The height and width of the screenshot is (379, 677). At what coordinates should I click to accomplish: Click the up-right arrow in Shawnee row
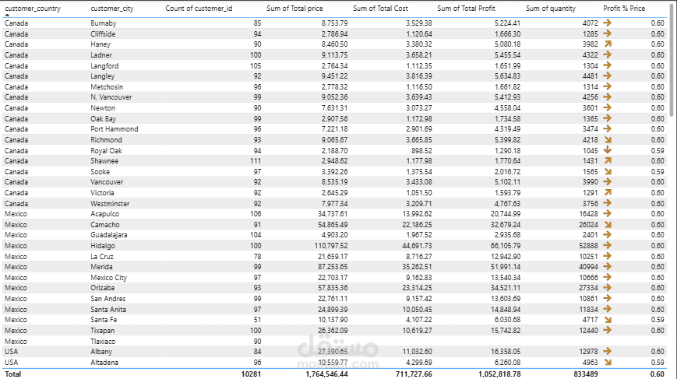click(x=608, y=161)
